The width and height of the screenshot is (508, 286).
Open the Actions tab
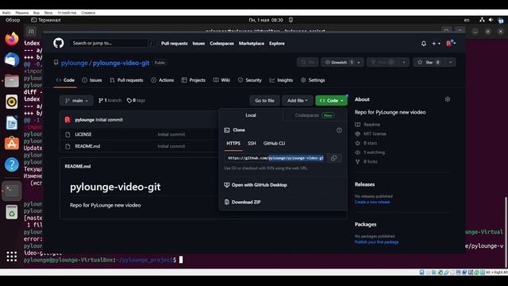[x=162, y=80]
